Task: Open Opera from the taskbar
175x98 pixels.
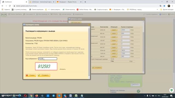Action: pyautogui.click(x=25, y=96)
